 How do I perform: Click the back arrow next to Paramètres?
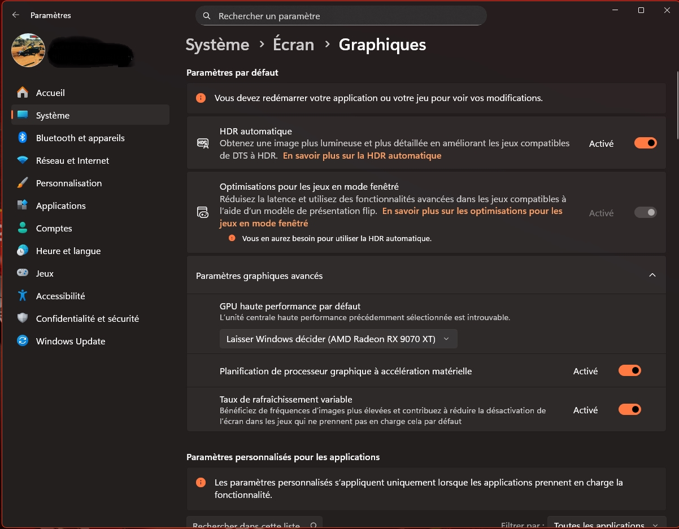[x=16, y=15]
